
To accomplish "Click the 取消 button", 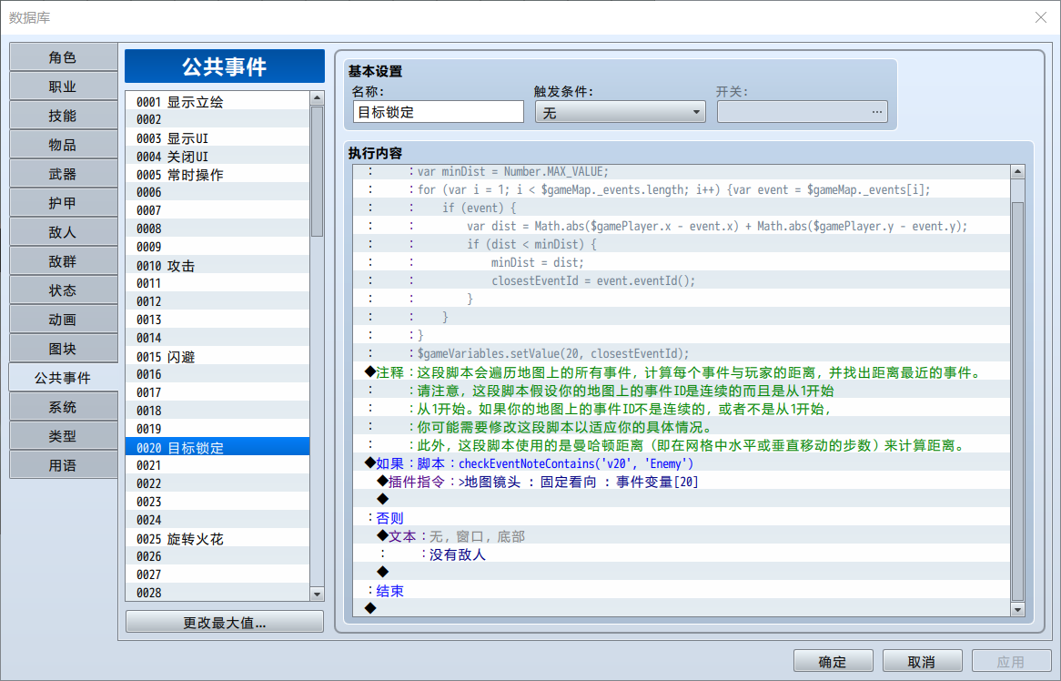I will [x=923, y=661].
